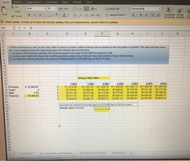Click the Paste clipboard icon
Viewport: 190px width, 161px height.
coord(4,10)
